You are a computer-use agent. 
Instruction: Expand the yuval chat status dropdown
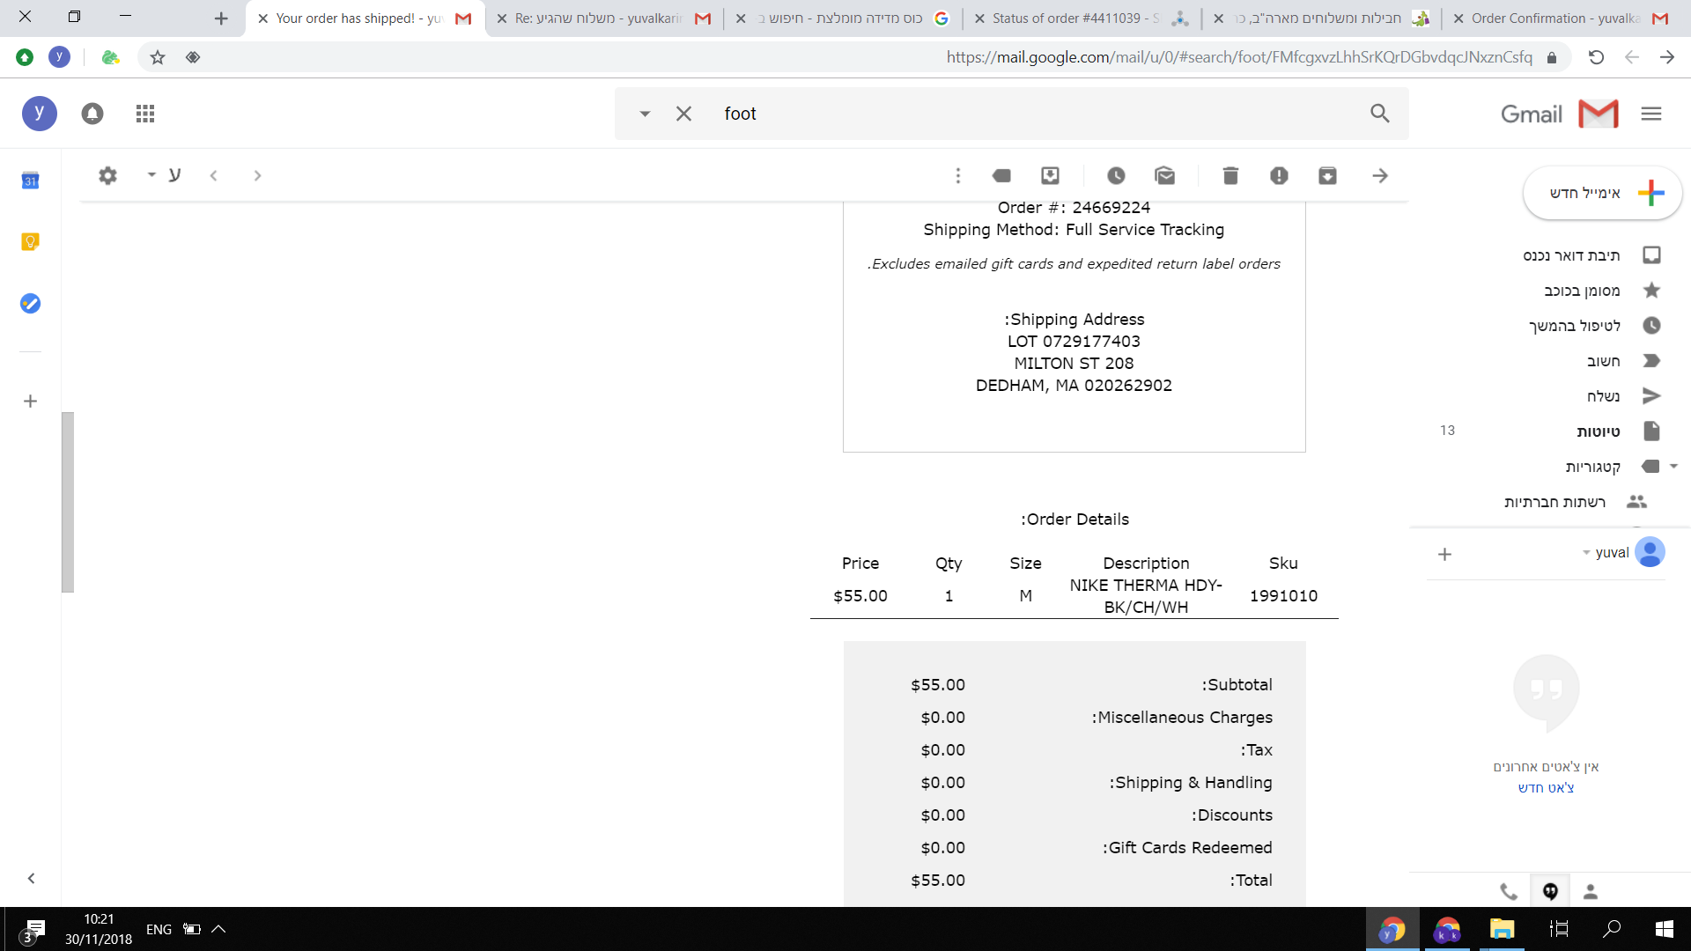[1586, 553]
